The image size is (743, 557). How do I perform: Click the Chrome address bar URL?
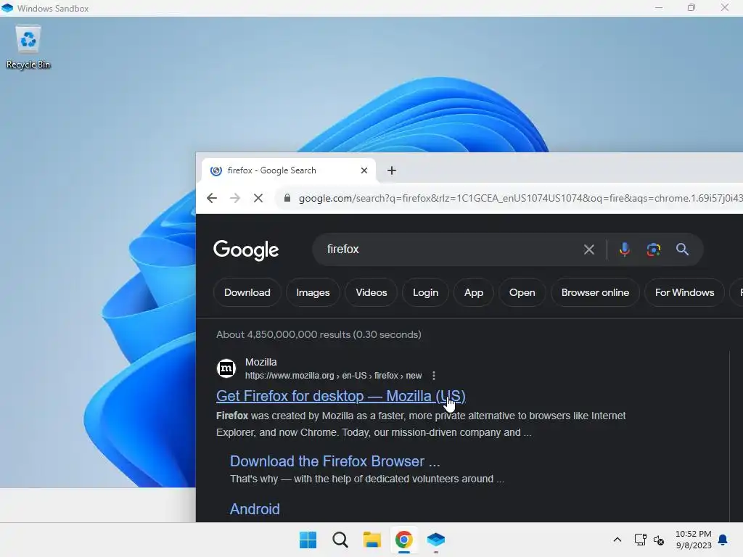click(520, 198)
